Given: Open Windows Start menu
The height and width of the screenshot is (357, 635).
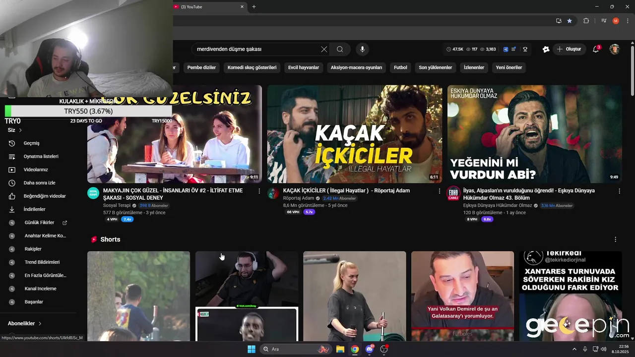Looking at the screenshot, I should [x=252, y=349].
